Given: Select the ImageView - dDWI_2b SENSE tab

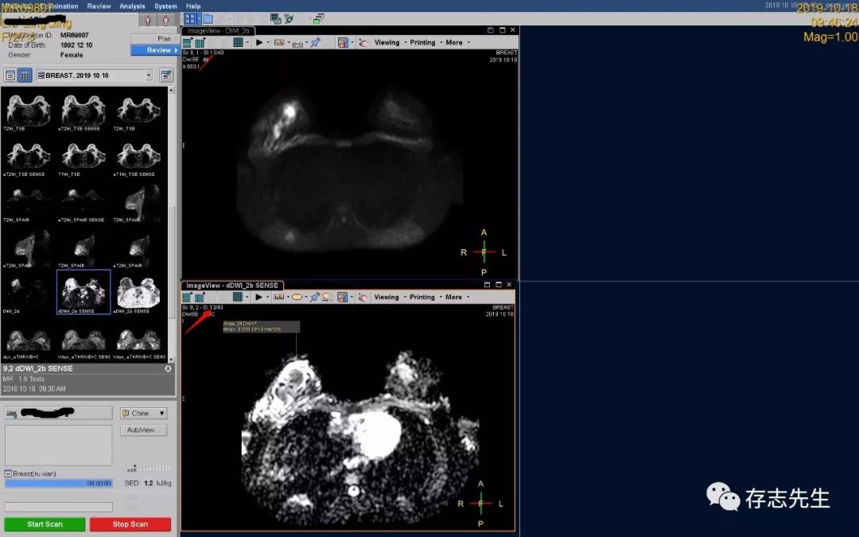Looking at the screenshot, I should 231,286.
